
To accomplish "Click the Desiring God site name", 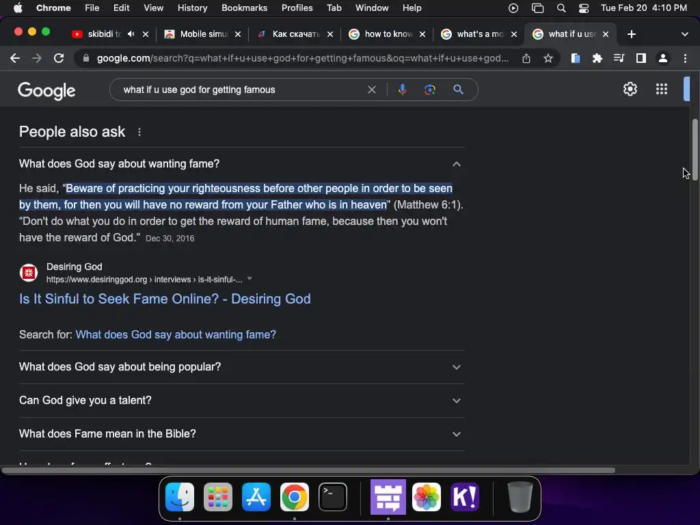I will [74, 267].
